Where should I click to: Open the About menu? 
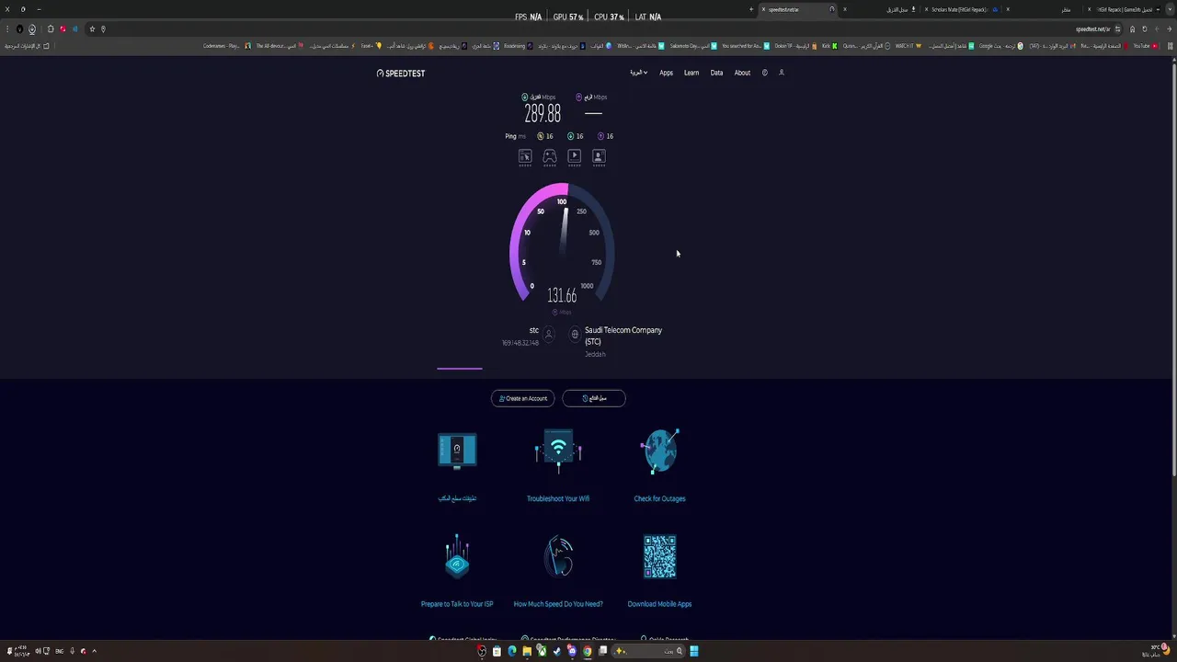click(x=742, y=73)
